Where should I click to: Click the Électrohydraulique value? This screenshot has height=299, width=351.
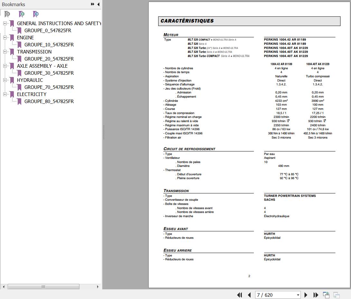[276, 216]
